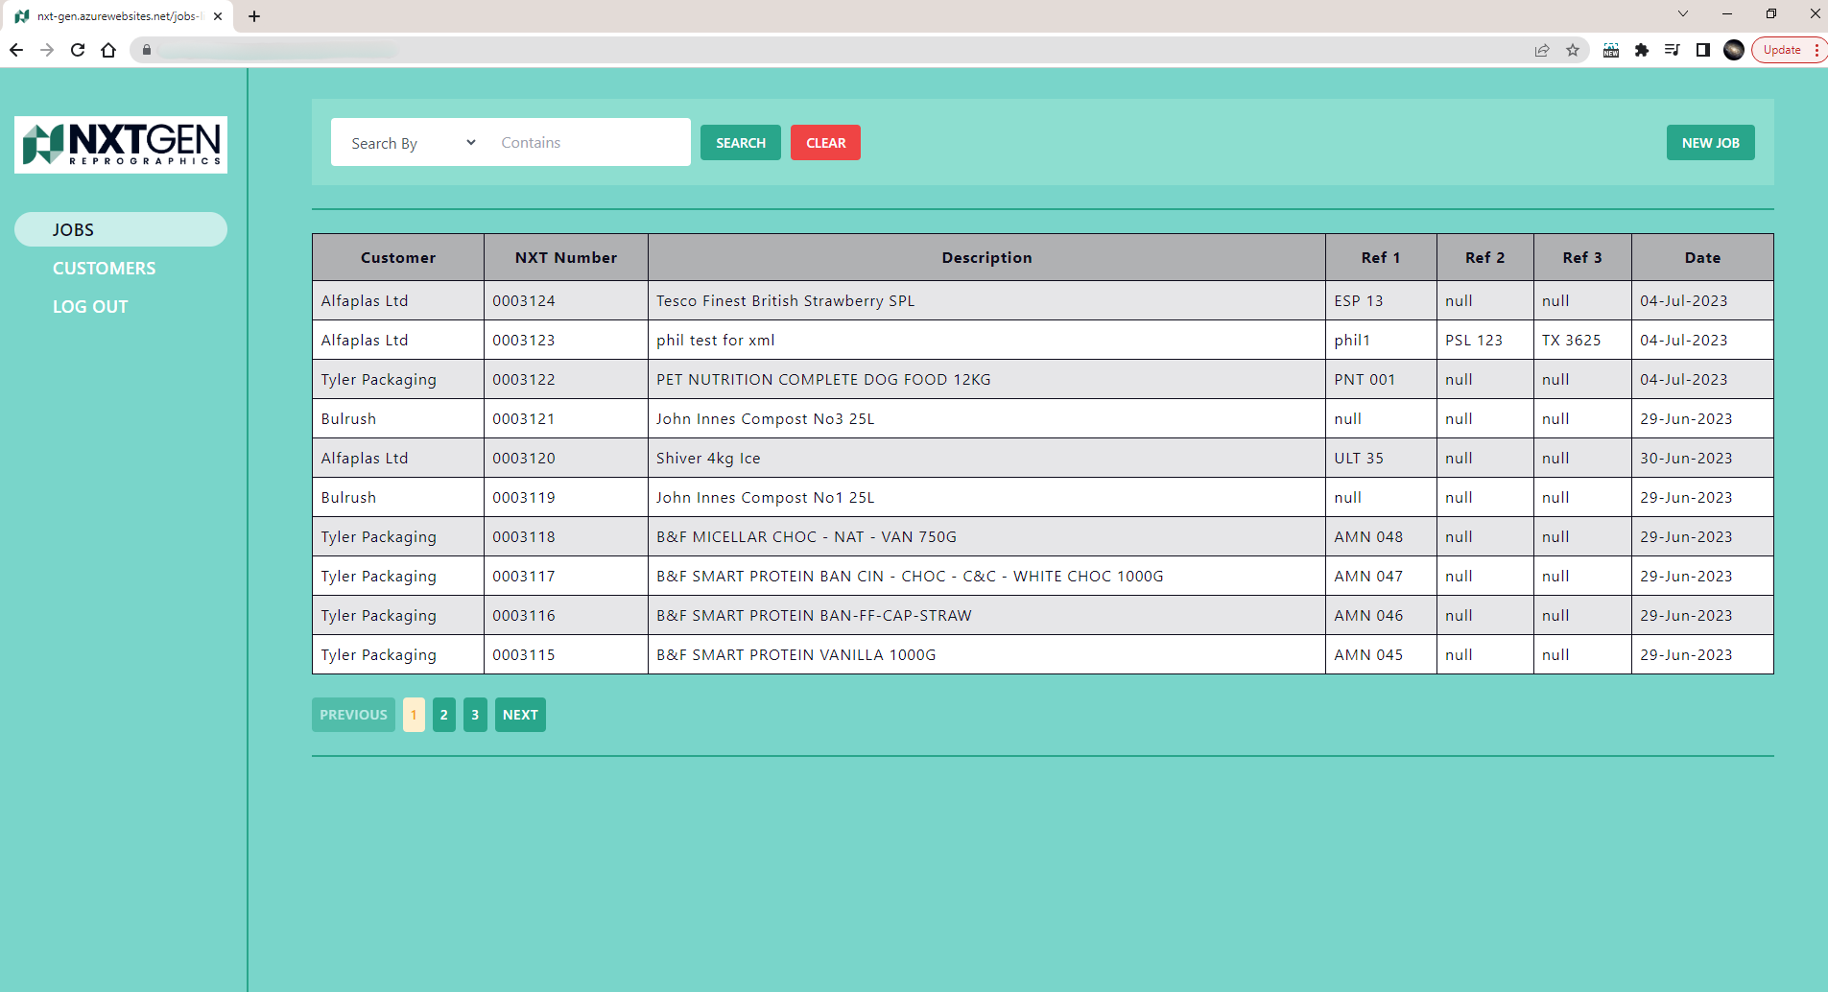Click the Description column header
This screenshot has height=992, width=1828.
986,257
